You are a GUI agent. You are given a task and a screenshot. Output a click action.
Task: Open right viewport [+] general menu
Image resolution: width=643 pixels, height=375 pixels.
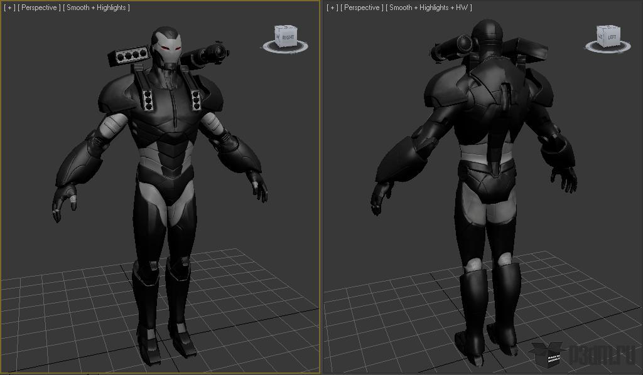pos(332,8)
